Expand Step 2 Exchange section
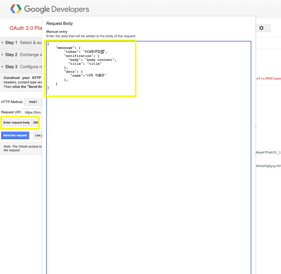The image size is (281, 274). click(x=21, y=55)
